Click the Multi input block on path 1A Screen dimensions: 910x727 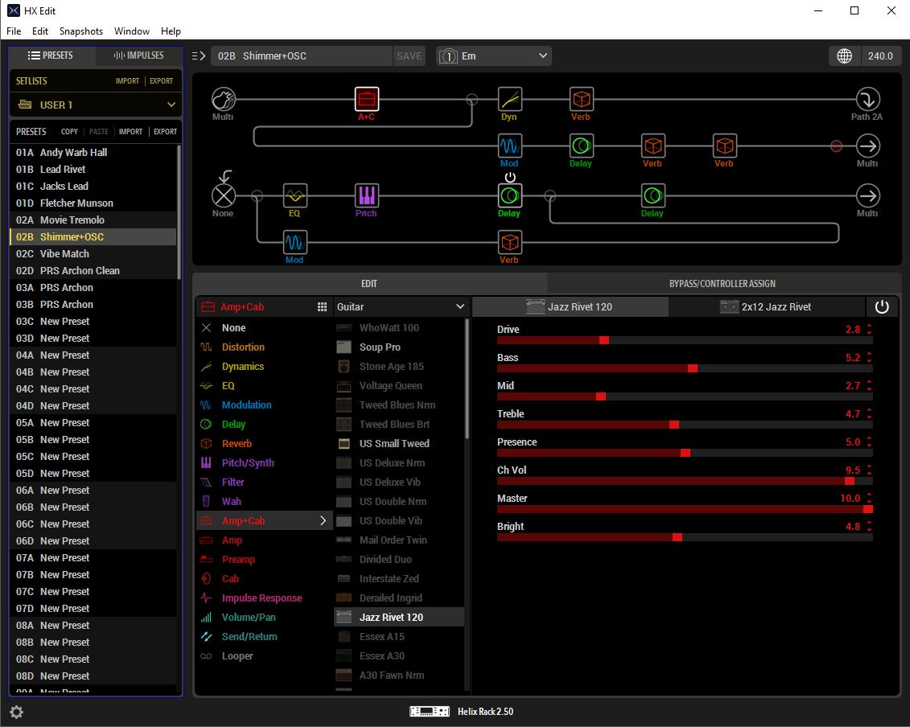(224, 99)
